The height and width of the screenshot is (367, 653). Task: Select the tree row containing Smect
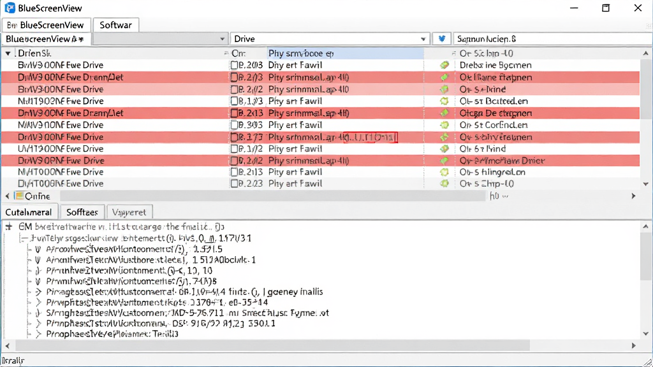pos(187,313)
